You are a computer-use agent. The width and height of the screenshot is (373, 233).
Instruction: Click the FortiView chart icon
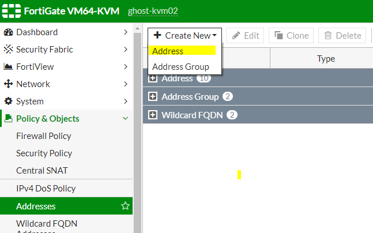pyautogui.click(x=9, y=67)
